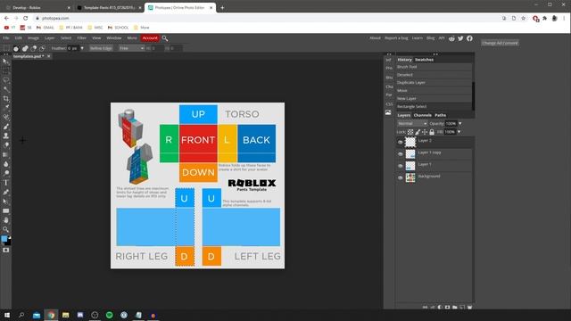Open the Filter menu
The image size is (571, 321).
81,38
